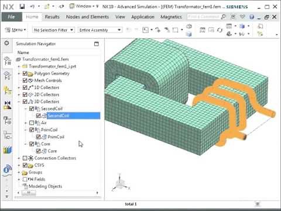Click the wireframe box icon above cube

pyautogui.click(x=189, y=26)
